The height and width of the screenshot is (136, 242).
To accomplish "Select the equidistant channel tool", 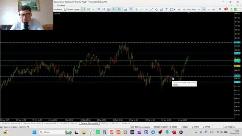I will tap(157, 9).
